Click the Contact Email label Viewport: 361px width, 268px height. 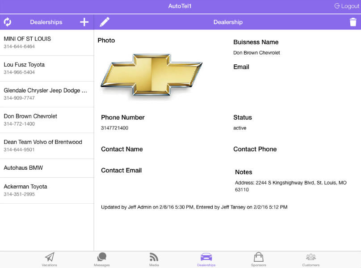coord(122,170)
